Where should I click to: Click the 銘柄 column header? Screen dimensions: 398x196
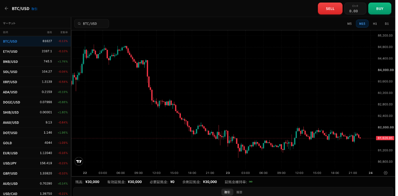tap(5, 32)
